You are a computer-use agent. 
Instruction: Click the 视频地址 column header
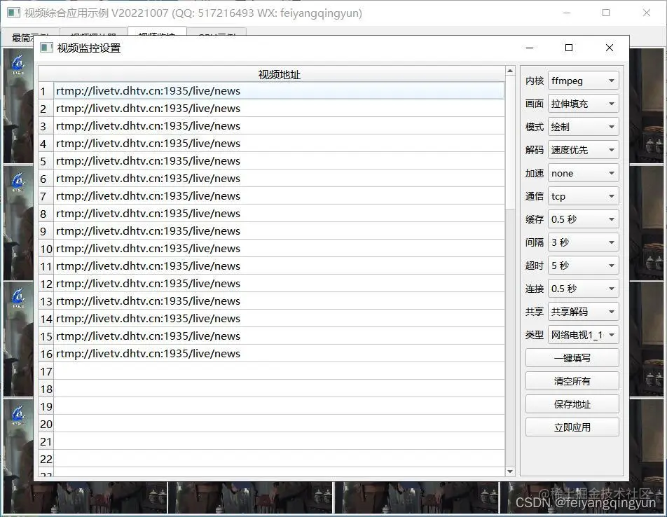pyautogui.click(x=279, y=75)
